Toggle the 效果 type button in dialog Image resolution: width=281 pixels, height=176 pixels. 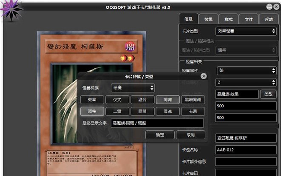pos(92,100)
